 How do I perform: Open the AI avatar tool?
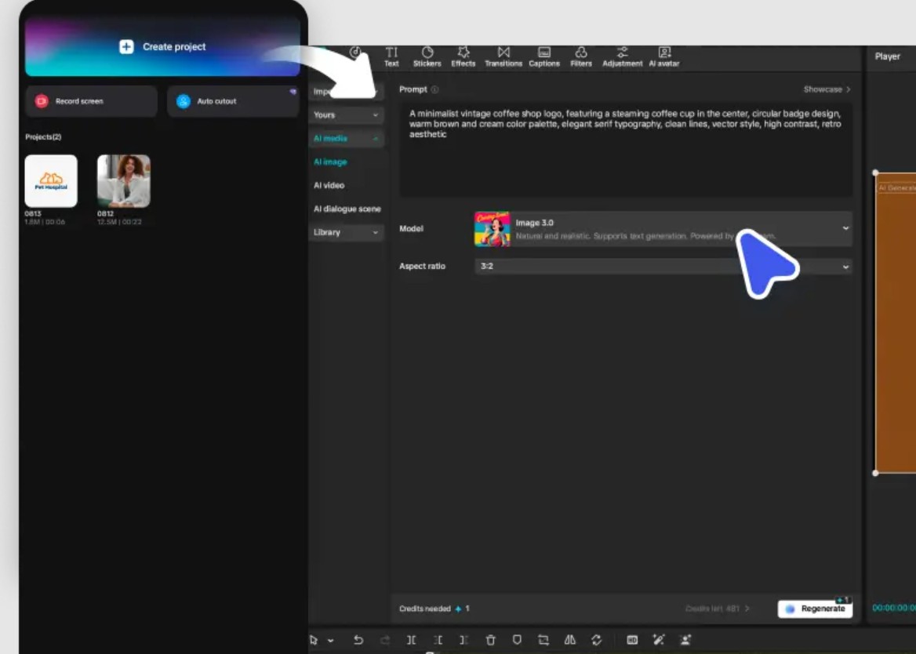pyautogui.click(x=663, y=56)
